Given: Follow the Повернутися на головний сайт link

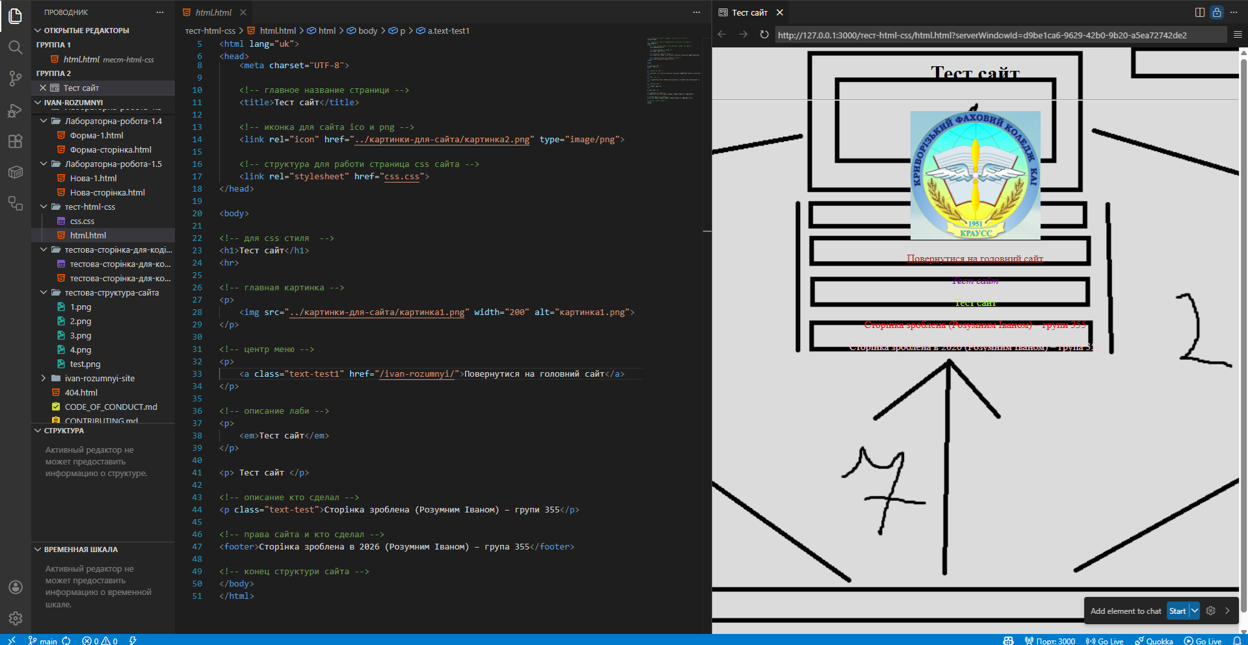Looking at the screenshot, I should [x=975, y=259].
